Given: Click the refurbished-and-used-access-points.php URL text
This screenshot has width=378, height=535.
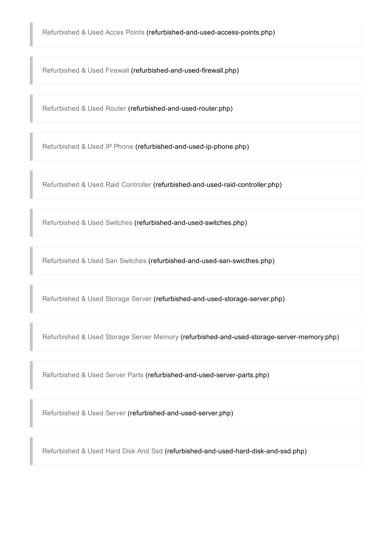Looking at the screenshot, I should pyautogui.click(x=211, y=32).
